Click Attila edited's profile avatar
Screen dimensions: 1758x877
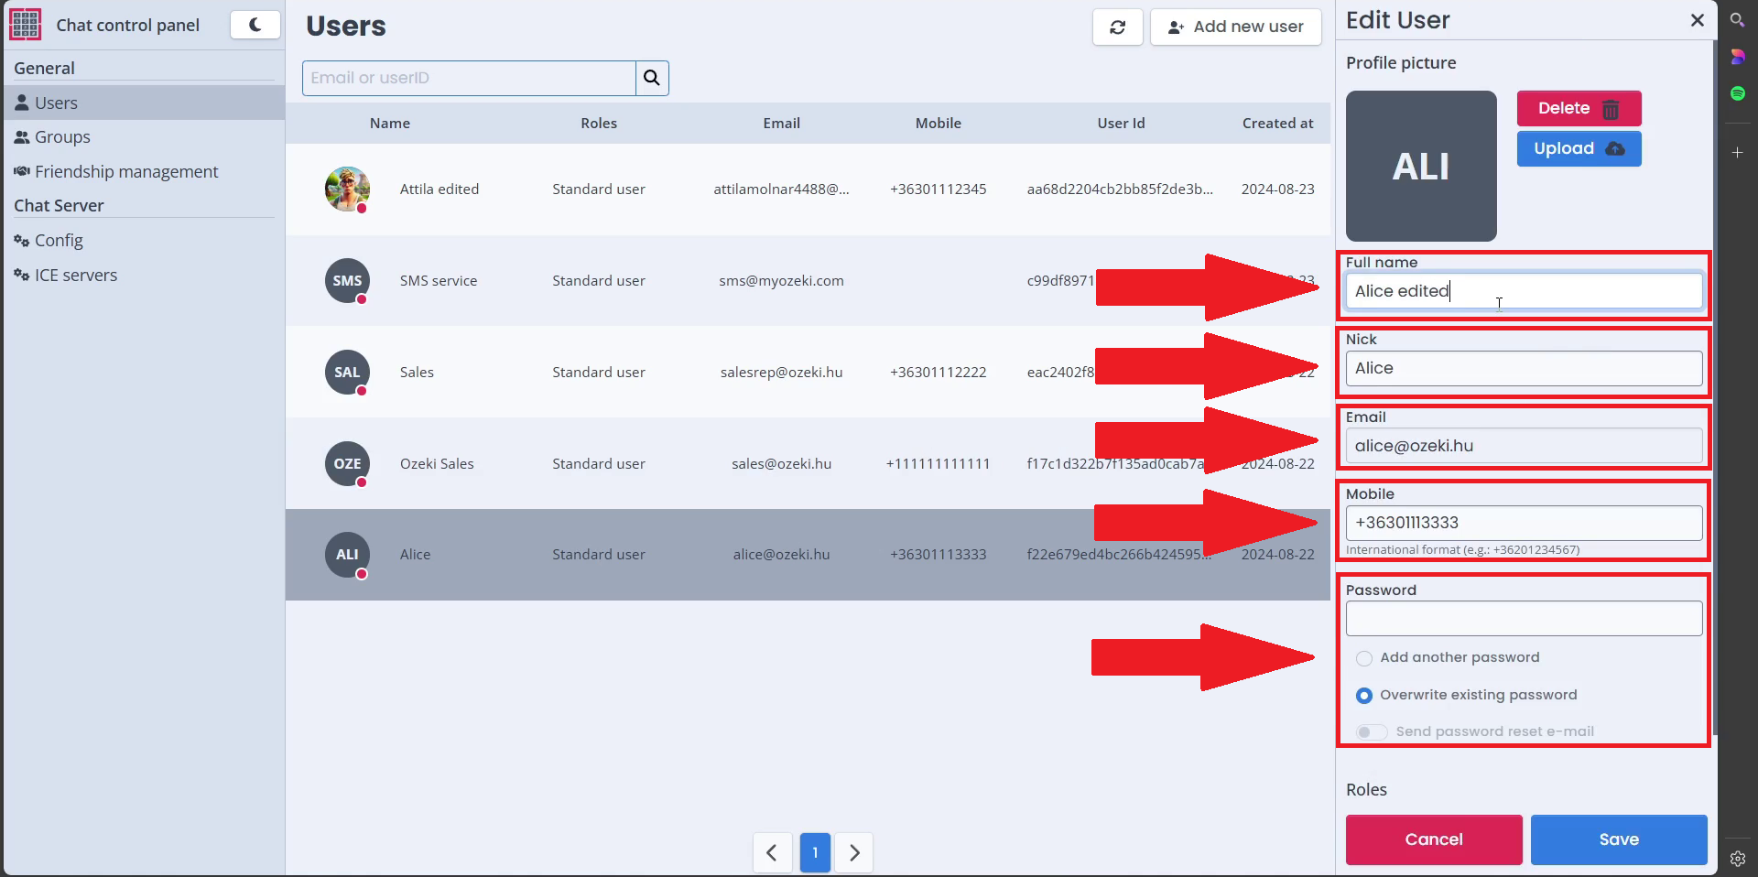click(347, 189)
